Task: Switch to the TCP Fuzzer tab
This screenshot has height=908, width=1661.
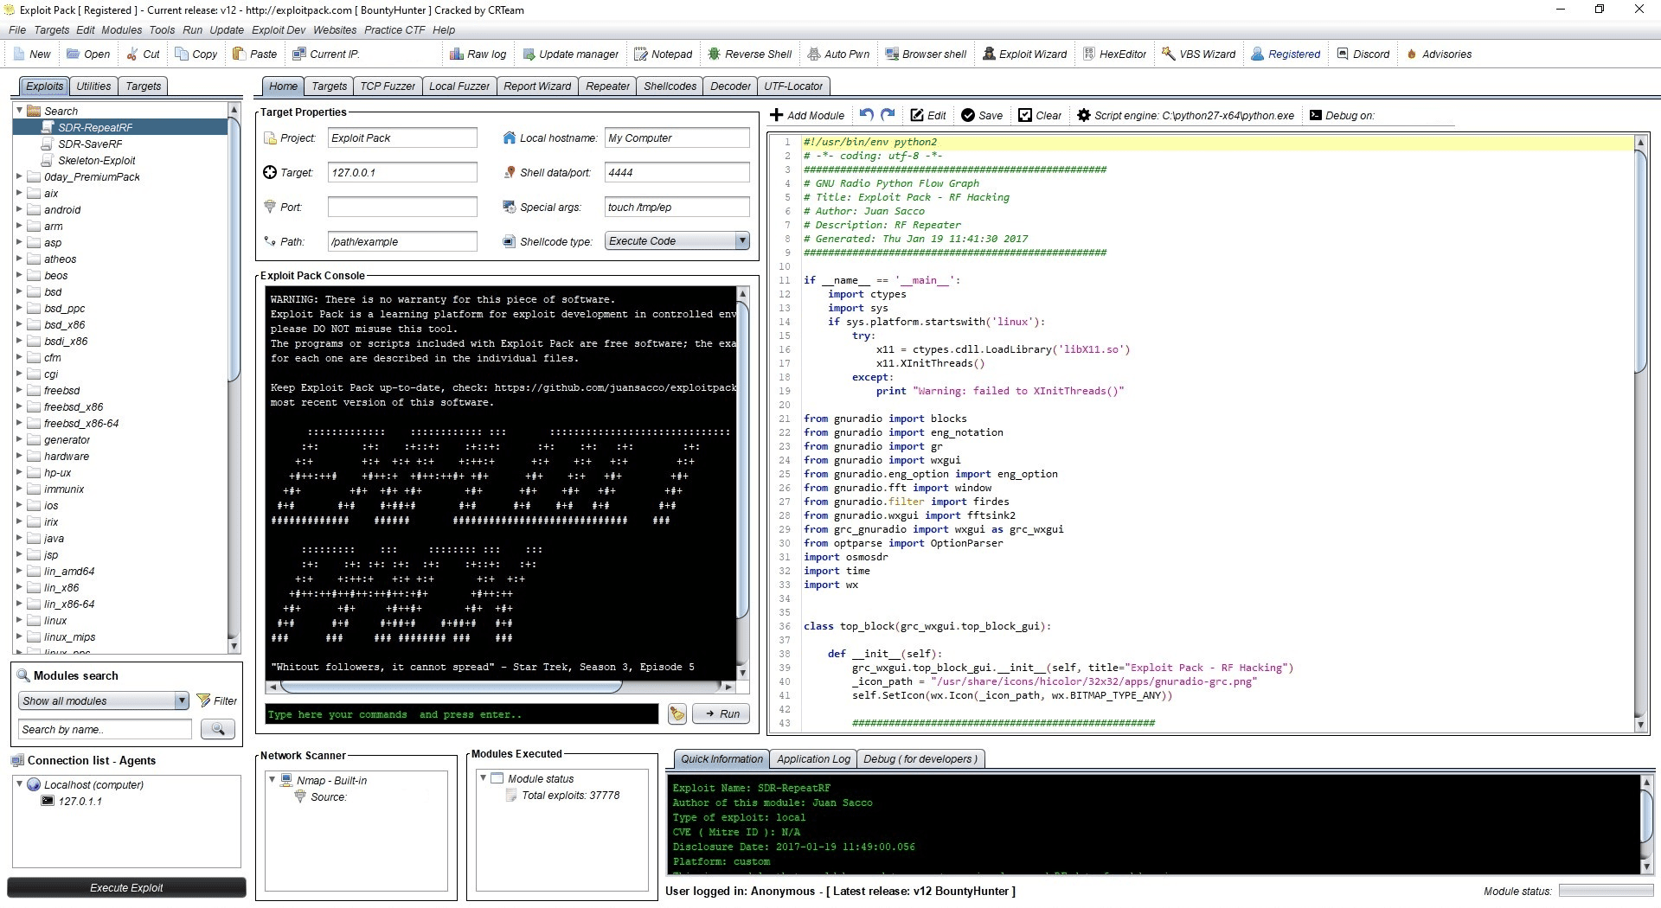Action: coord(387,86)
